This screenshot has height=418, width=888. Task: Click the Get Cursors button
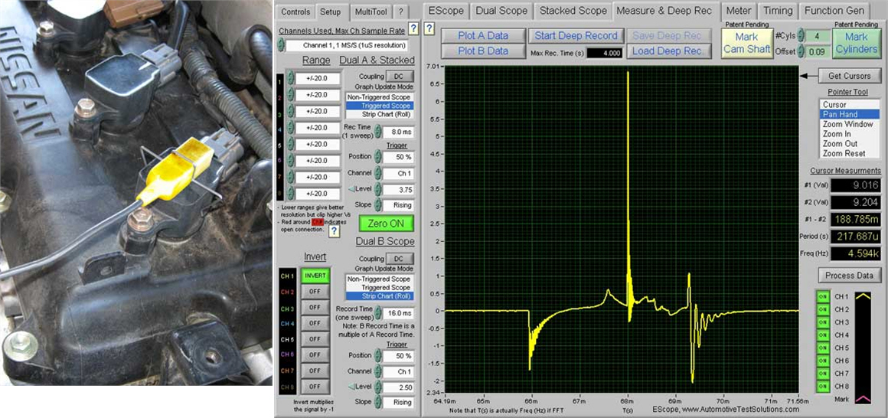pyautogui.click(x=850, y=76)
